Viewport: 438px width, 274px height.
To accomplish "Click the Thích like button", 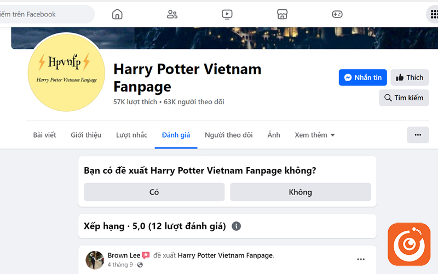I will coord(410,77).
